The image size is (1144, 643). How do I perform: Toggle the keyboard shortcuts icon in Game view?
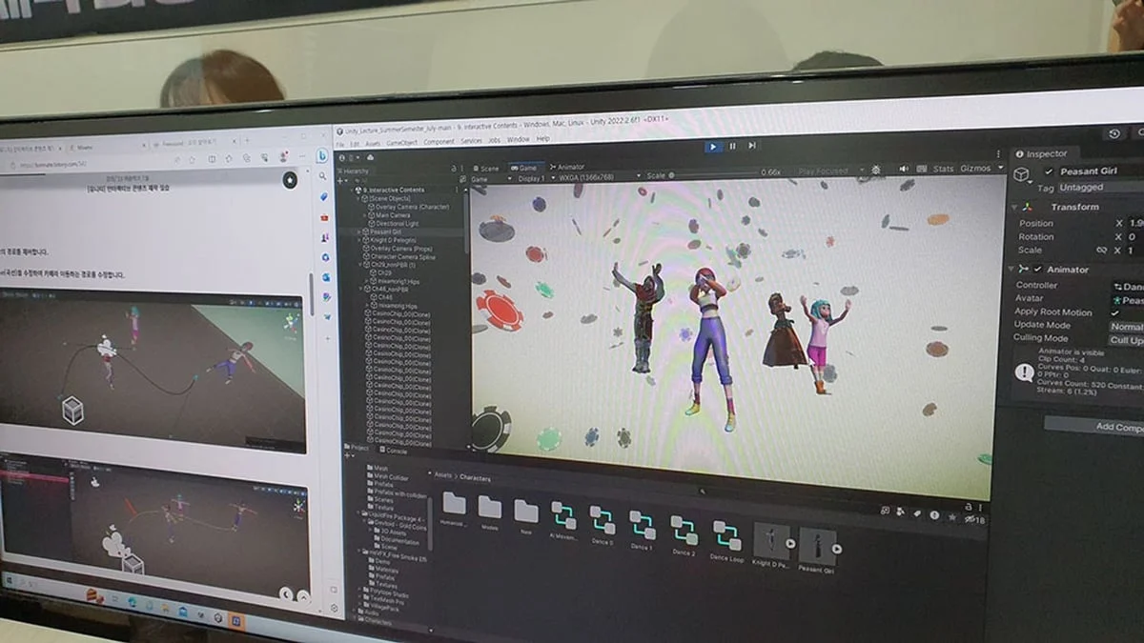[x=920, y=169]
